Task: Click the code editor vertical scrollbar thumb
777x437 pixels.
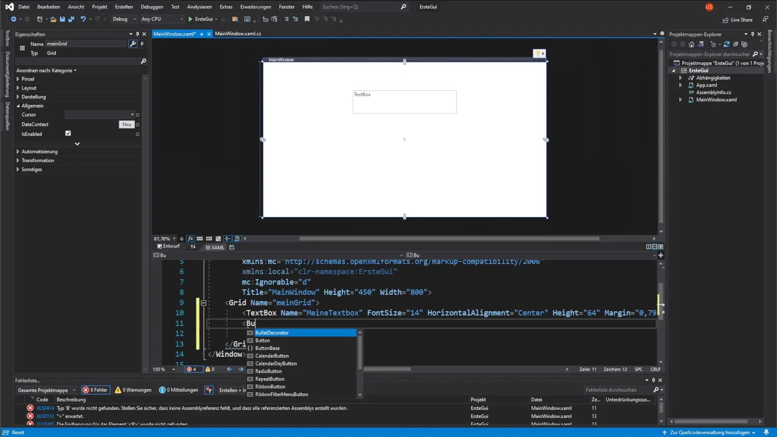Action: [660, 301]
